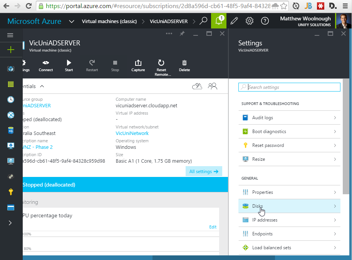
Task: Click the VicUniADSERVER breadcrumb
Action: coord(169,21)
